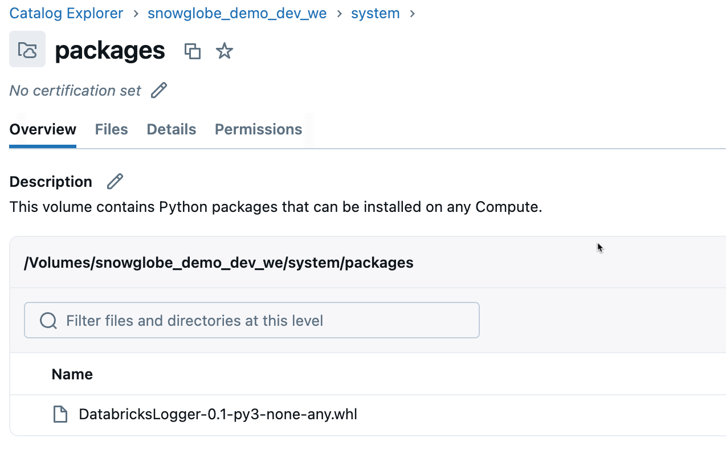Go to the system schema breadcrumb
Screen dimensions: 726x450
tap(375, 14)
